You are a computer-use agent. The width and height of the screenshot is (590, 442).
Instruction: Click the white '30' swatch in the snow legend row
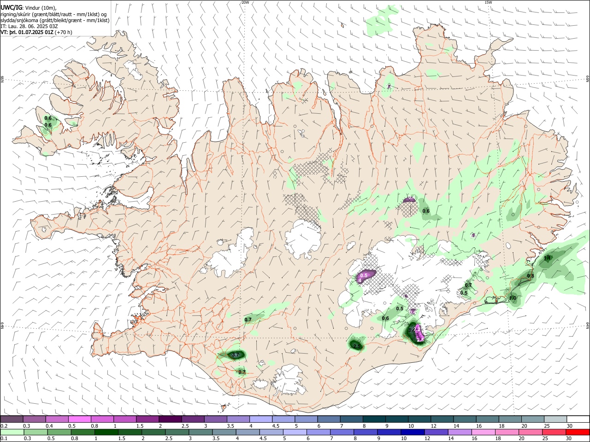tap(578, 419)
